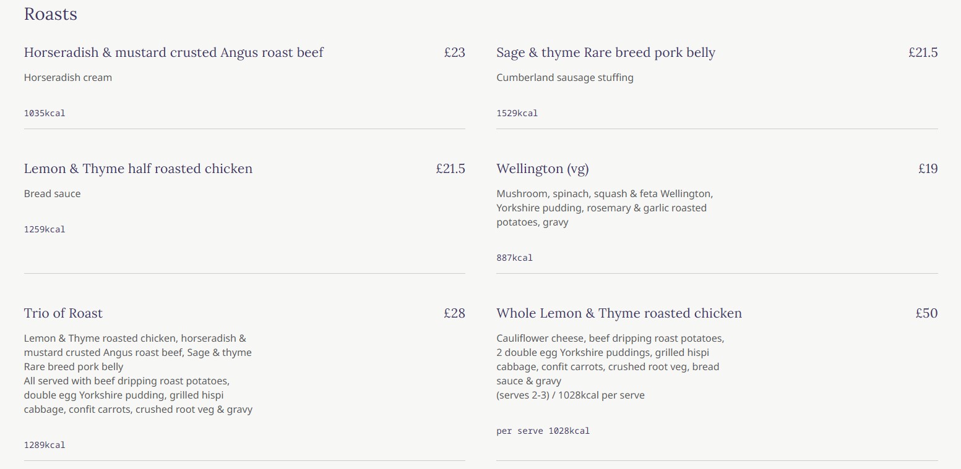Image resolution: width=961 pixels, height=469 pixels.
Task: Click the Horseradish cream description
Action: coord(68,78)
